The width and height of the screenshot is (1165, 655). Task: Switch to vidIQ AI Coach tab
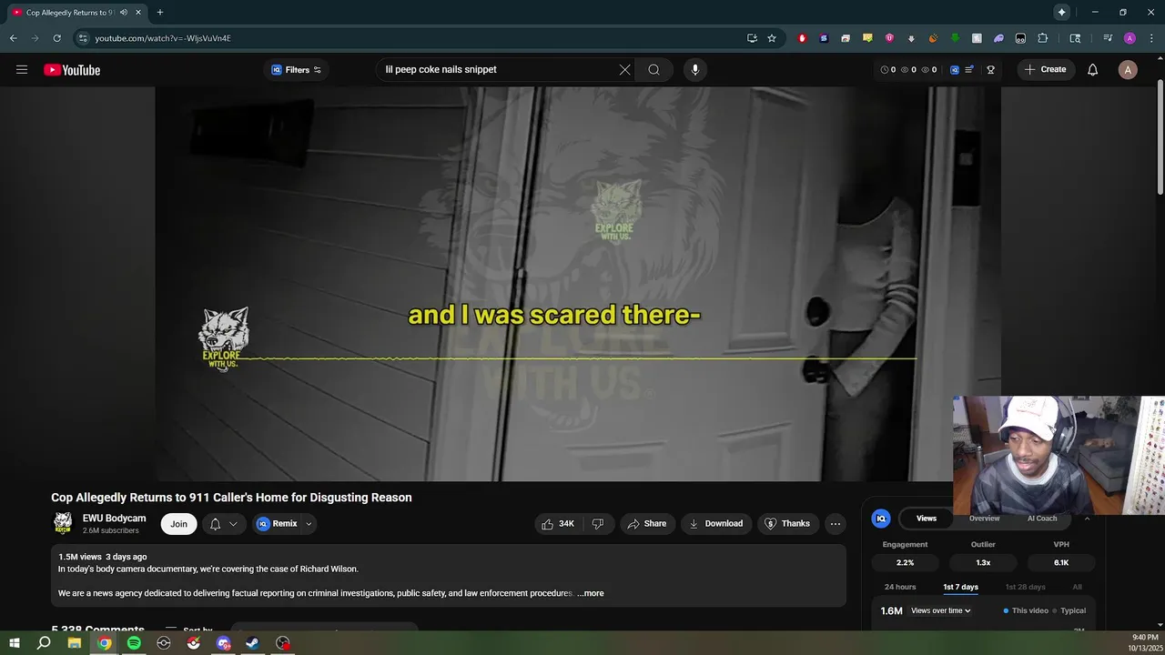[x=1042, y=519]
